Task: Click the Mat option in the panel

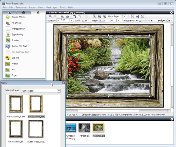Action: click(13, 69)
